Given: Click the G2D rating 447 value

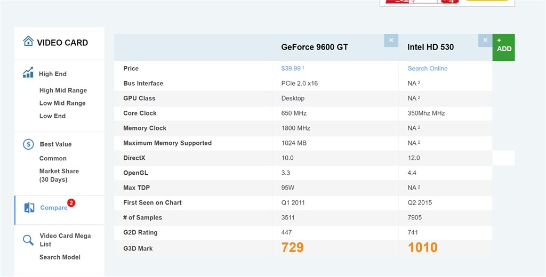Looking at the screenshot, I should [x=286, y=232].
